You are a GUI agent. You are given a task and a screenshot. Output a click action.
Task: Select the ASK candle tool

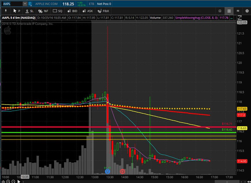click(x=88, y=11)
